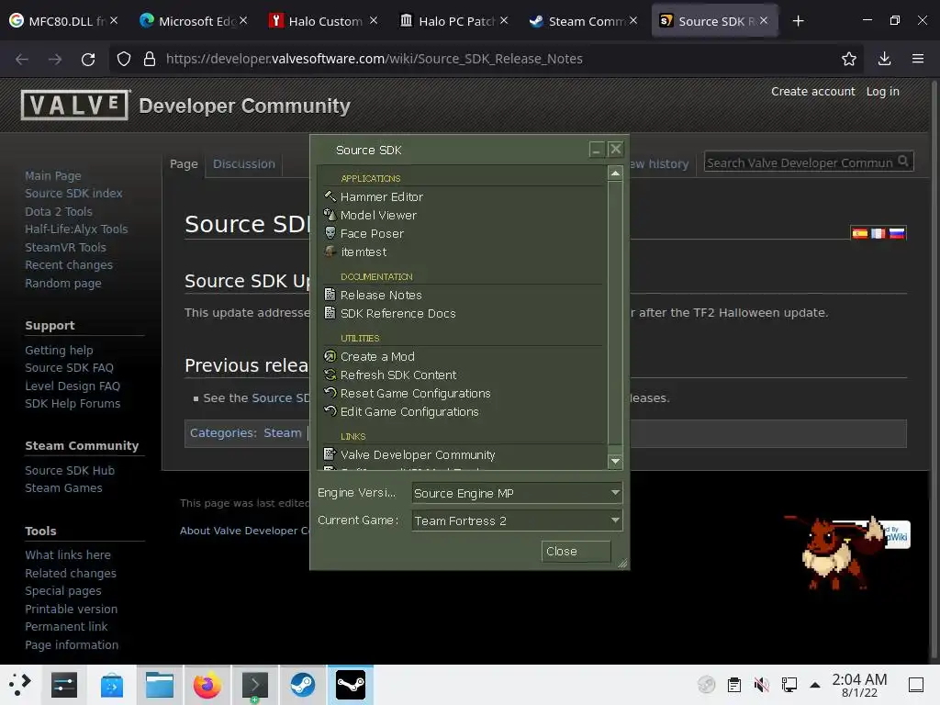Launch Hammer Editor from Source SDK

point(381,196)
